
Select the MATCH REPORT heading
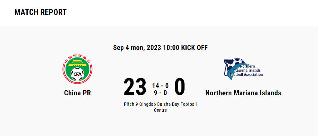[x=41, y=12]
